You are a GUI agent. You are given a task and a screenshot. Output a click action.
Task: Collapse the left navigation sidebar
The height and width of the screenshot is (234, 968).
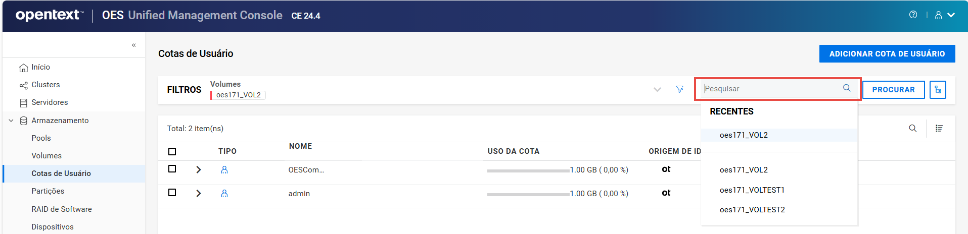coord(134,45)
